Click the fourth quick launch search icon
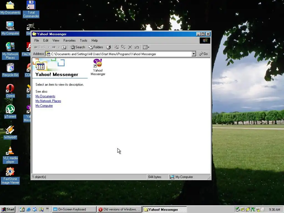This screenshot has width=284, height=213. [41, 209]
